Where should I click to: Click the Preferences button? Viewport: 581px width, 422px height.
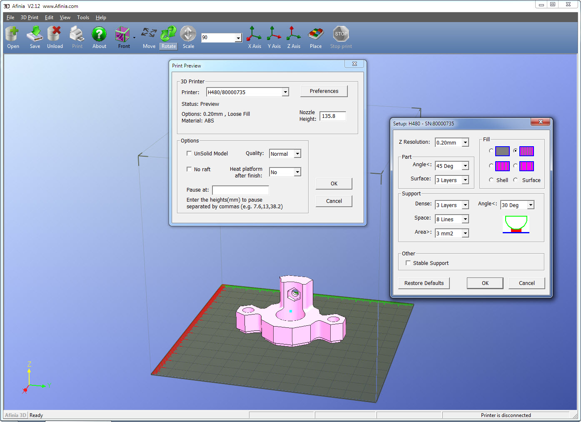click(x=324, y=91)
